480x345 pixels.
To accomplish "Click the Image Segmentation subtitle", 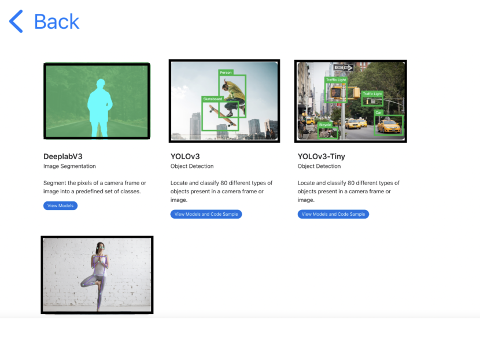I will pyautogui.click(x=69, y=166).
